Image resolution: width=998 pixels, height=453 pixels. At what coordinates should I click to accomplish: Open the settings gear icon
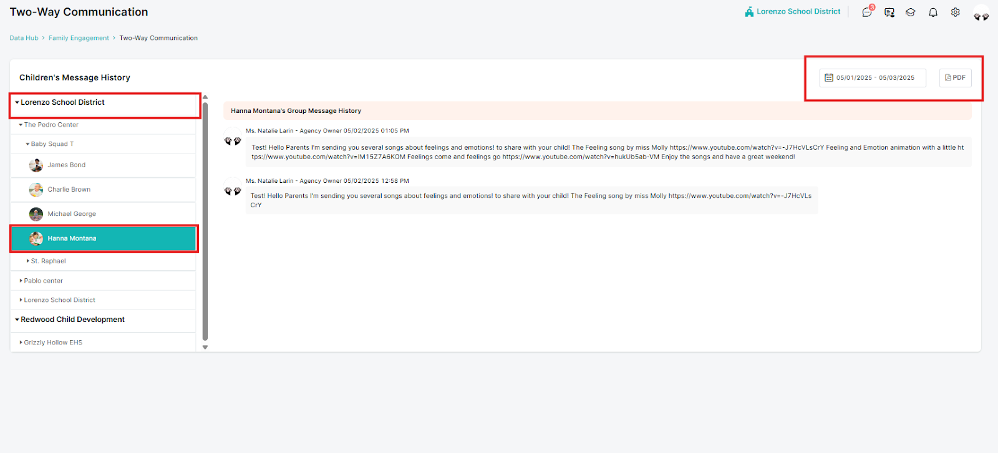955,12
